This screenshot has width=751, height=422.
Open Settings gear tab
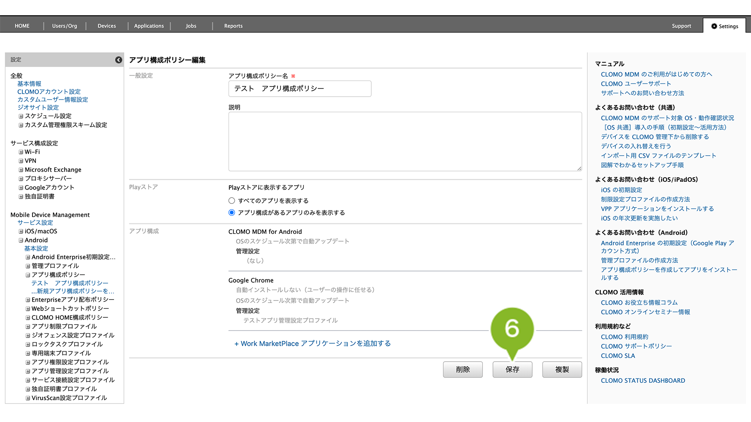[x=724, y=26]
